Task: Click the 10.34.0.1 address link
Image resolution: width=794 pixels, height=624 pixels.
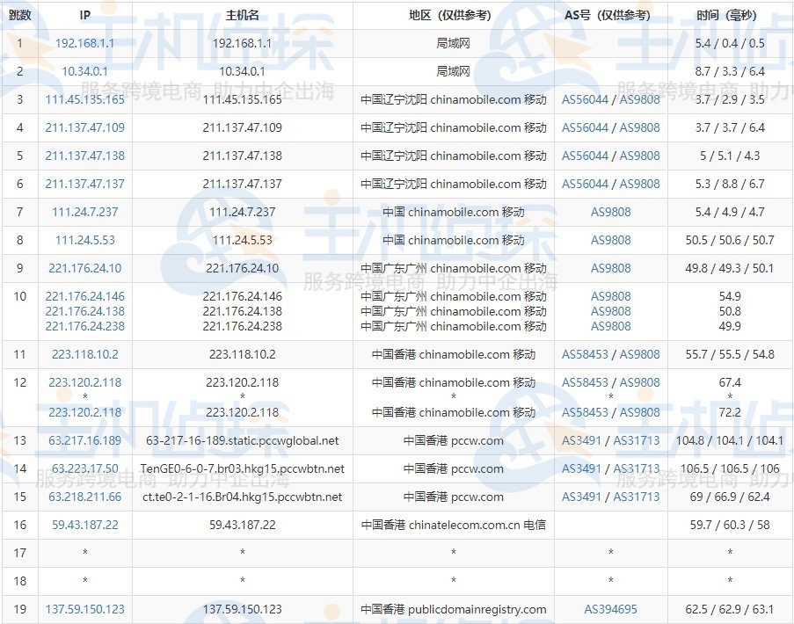Action: [x=84, y=71]
